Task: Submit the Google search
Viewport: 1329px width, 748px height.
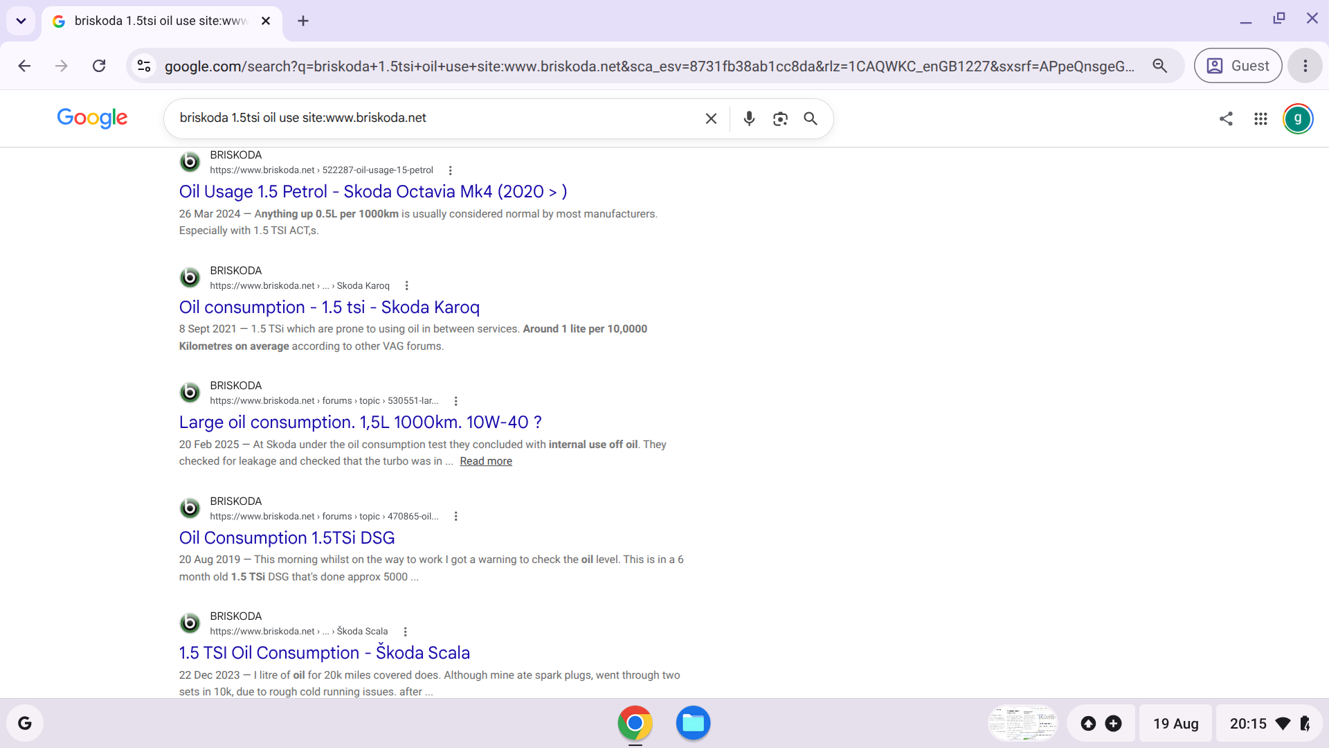Action: (x=811, y=118)
